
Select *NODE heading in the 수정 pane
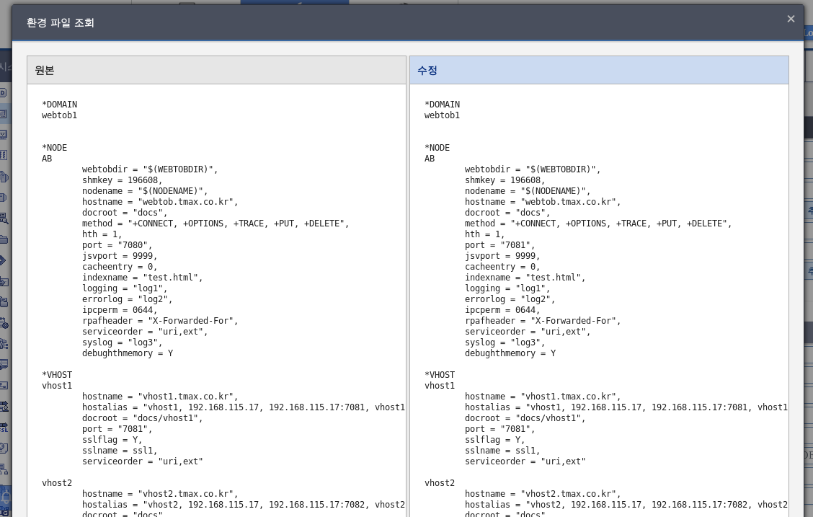pos(437,148)
